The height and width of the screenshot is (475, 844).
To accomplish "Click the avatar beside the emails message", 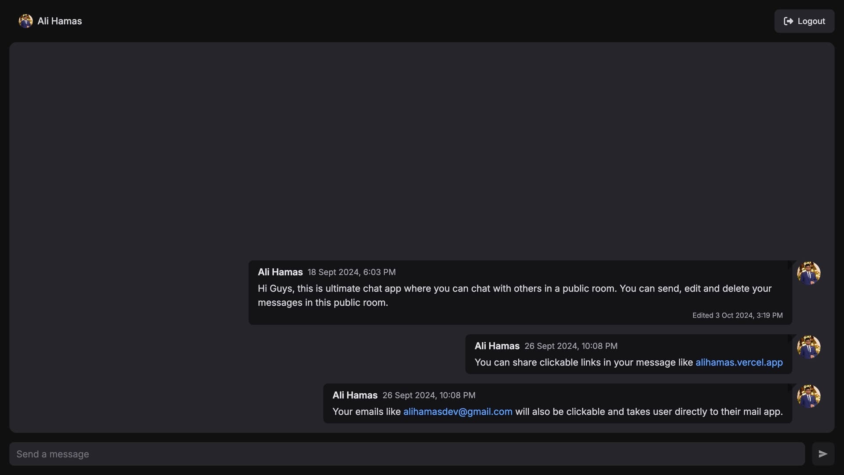I will coord(809,396).
